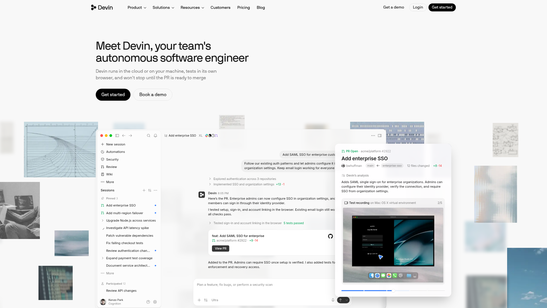The image size is (547, 308).
Task: Click the 'enterprise-sso' branch tag
Action: [392, 166]
